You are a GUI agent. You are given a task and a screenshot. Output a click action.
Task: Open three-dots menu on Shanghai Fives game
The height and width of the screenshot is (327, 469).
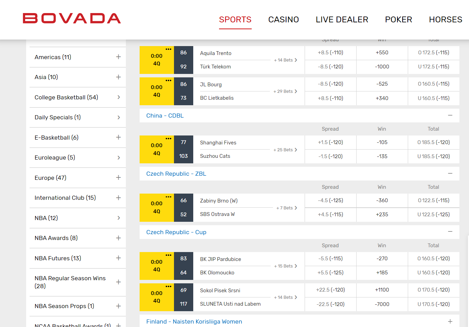[168, 139]
